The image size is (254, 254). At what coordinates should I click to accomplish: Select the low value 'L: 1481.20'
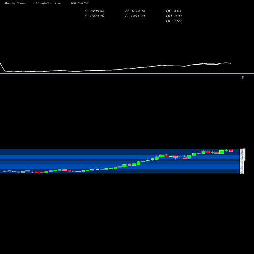135,16
